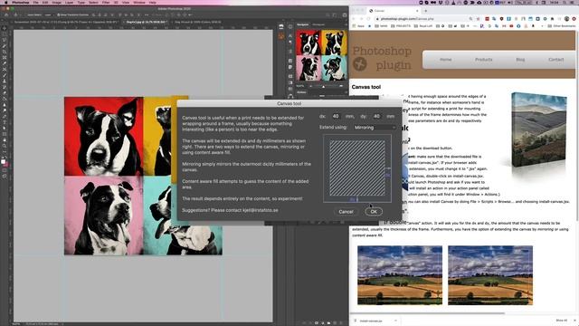Select the Crop tool
This screenshot has height=326, width=579.
(5, 52)
